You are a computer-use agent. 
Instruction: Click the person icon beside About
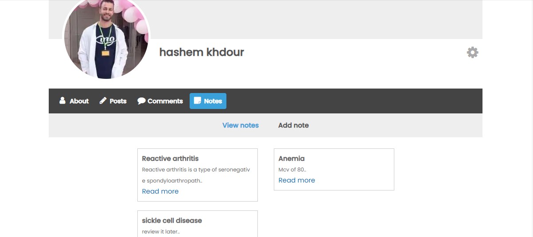click(x=62, y=101)
